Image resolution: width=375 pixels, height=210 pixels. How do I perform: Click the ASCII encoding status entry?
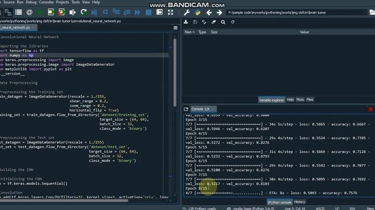click(x=320, y=209)
